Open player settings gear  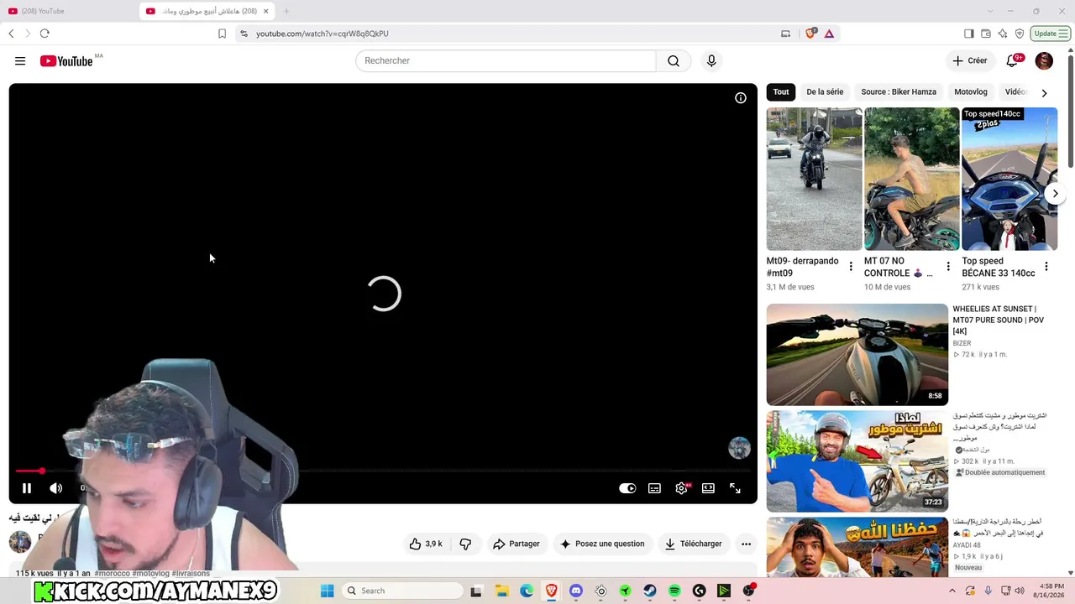[x=681, y=488]
